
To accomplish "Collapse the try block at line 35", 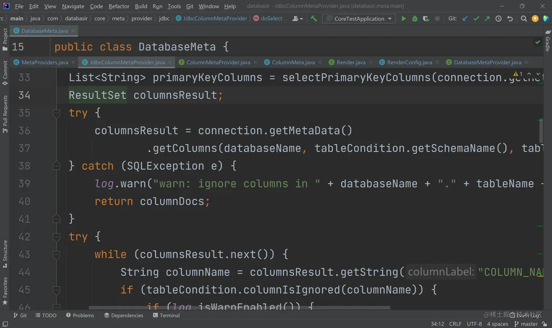I will pos(56,113).
